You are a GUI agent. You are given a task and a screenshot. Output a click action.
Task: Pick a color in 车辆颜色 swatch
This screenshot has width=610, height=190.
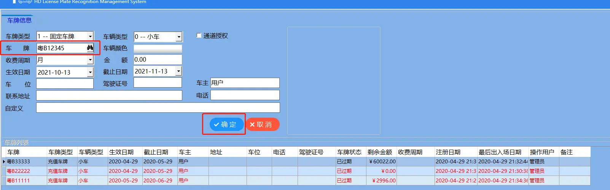[x=158, y=48]
